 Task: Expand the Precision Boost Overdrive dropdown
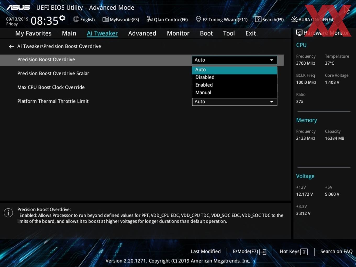[235, 60]
